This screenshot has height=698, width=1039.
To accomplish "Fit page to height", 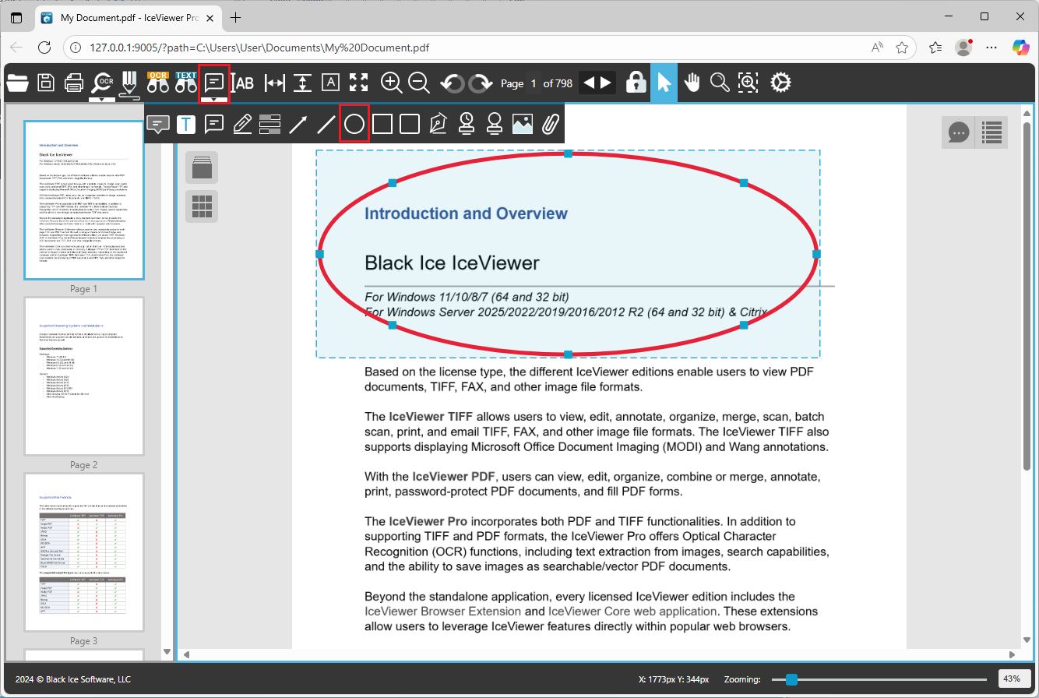I will tap(303, 83).
